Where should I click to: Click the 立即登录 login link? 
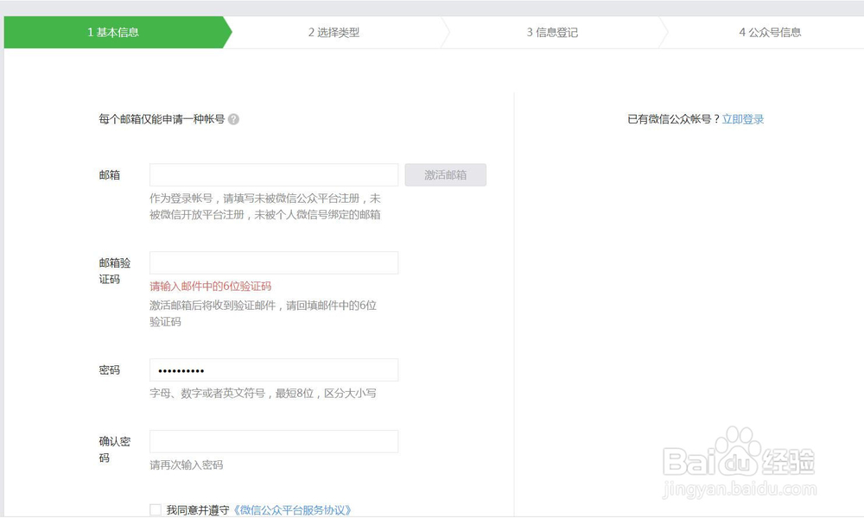tap(744, 118)
